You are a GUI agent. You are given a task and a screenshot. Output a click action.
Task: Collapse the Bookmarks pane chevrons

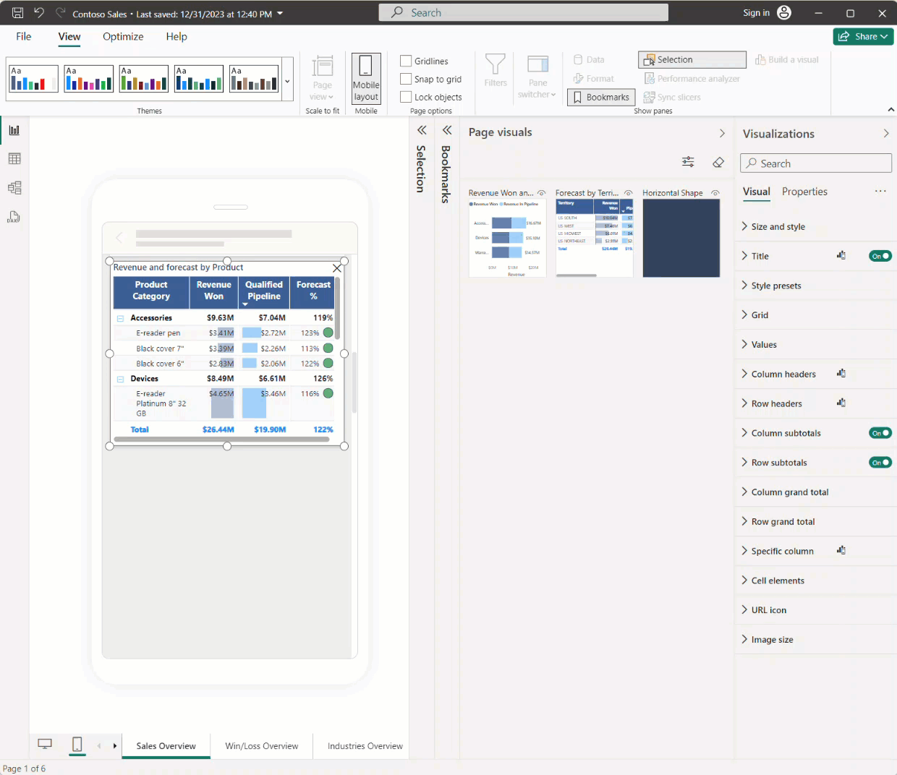click(447, 130)
